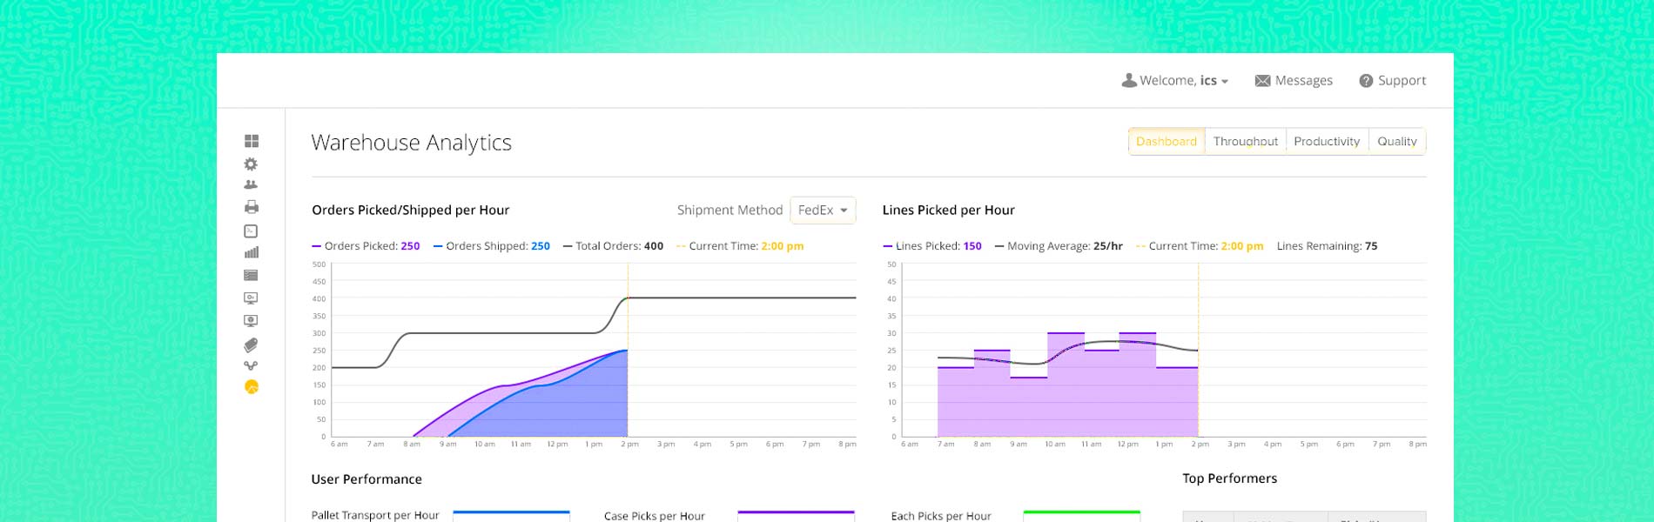Click the Case Picks per Hour label
The height and width of the screenshot is (522, 1654).
pos(654,516)
